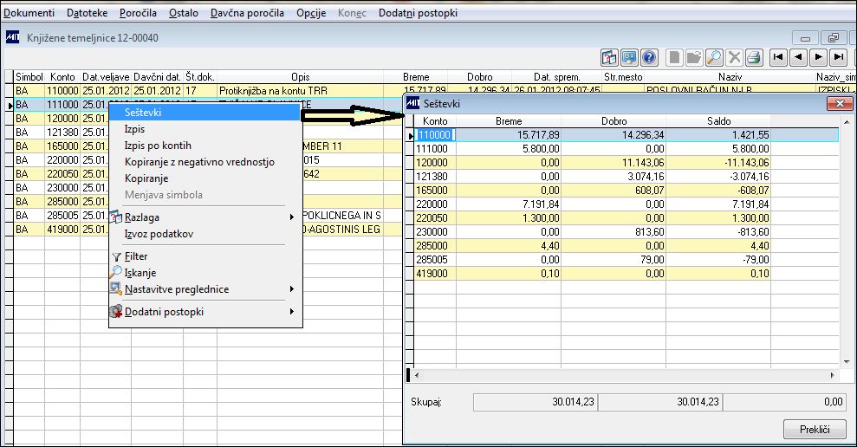Click the printer icon in toolbar
The image size is (857, 447).
(754, 57)
